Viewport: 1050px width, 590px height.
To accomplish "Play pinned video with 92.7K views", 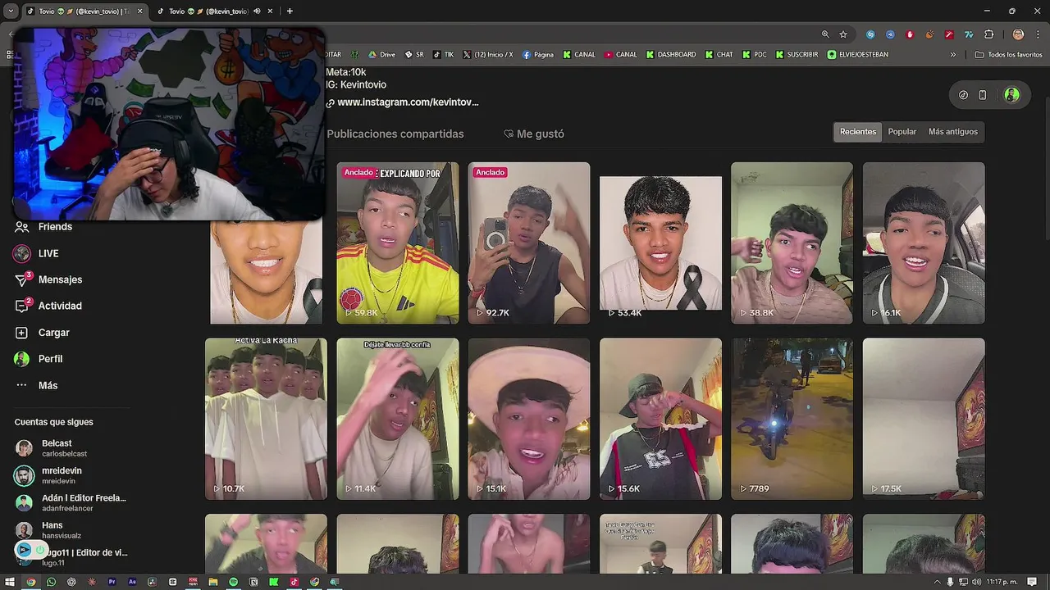I will [x=529, y=243].
